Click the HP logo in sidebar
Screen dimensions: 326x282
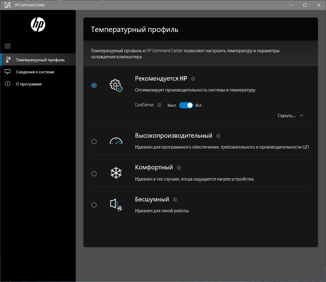coord(38,24)
